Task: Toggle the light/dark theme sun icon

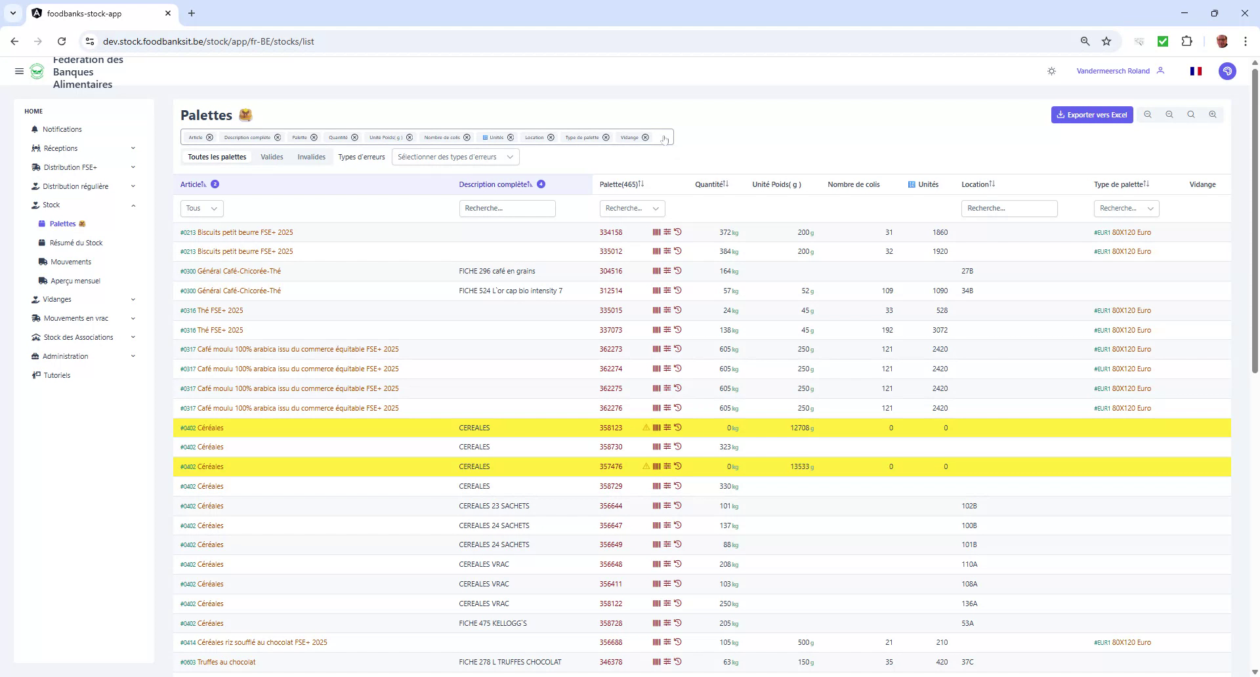Action: coord(1051,71)
